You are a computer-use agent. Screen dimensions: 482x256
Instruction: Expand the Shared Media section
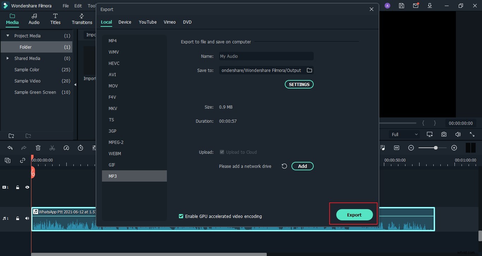click(x=7, y=58)
